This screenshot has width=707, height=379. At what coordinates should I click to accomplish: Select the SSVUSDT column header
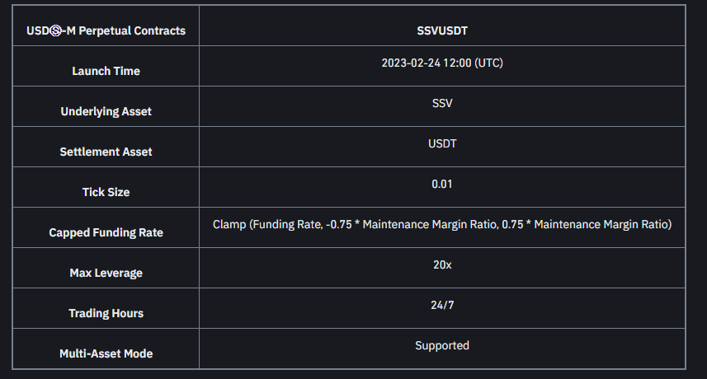(442, 30)
